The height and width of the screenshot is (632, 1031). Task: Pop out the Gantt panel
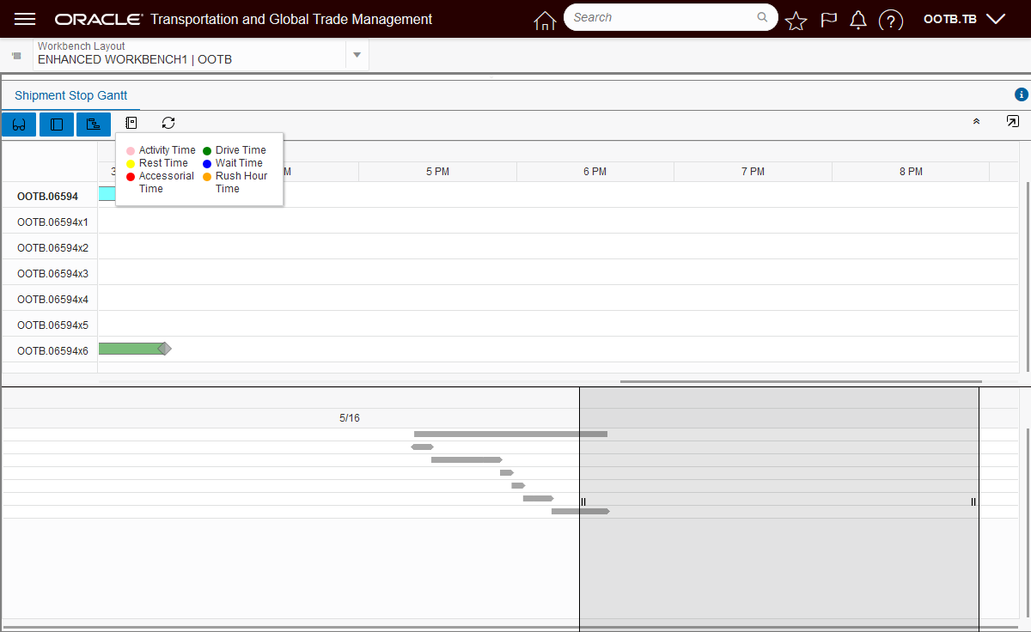1012,122
